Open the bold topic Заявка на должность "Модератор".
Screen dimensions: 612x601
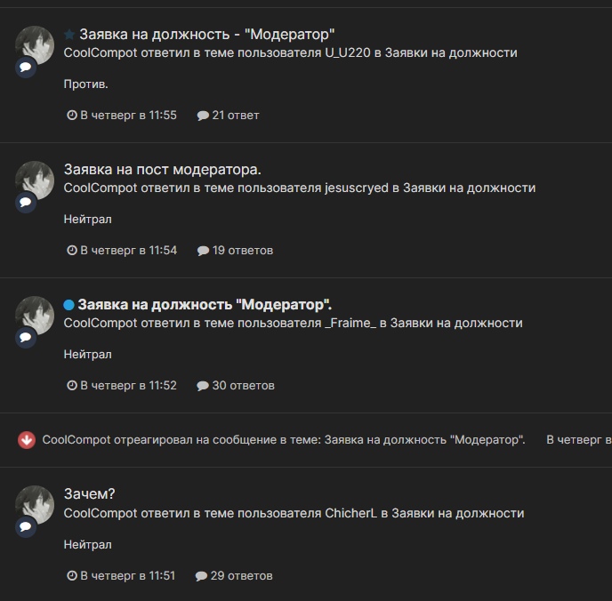205,305
